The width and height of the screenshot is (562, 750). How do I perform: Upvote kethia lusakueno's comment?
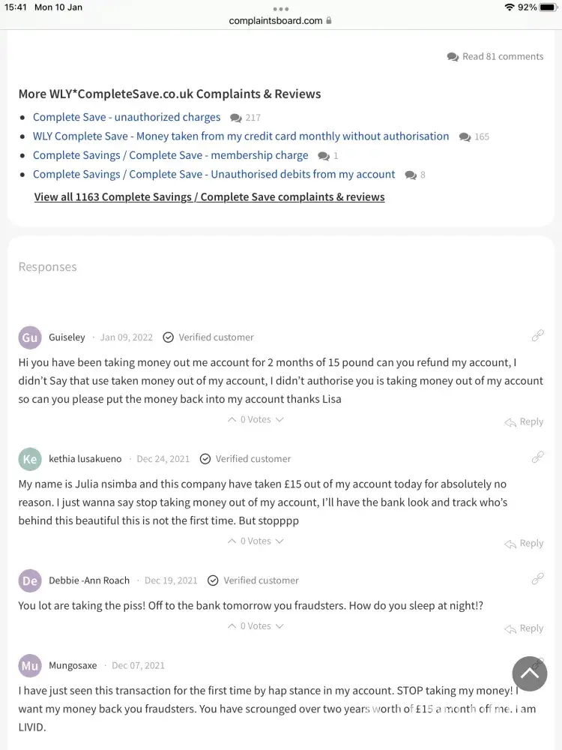pos(232,541)
